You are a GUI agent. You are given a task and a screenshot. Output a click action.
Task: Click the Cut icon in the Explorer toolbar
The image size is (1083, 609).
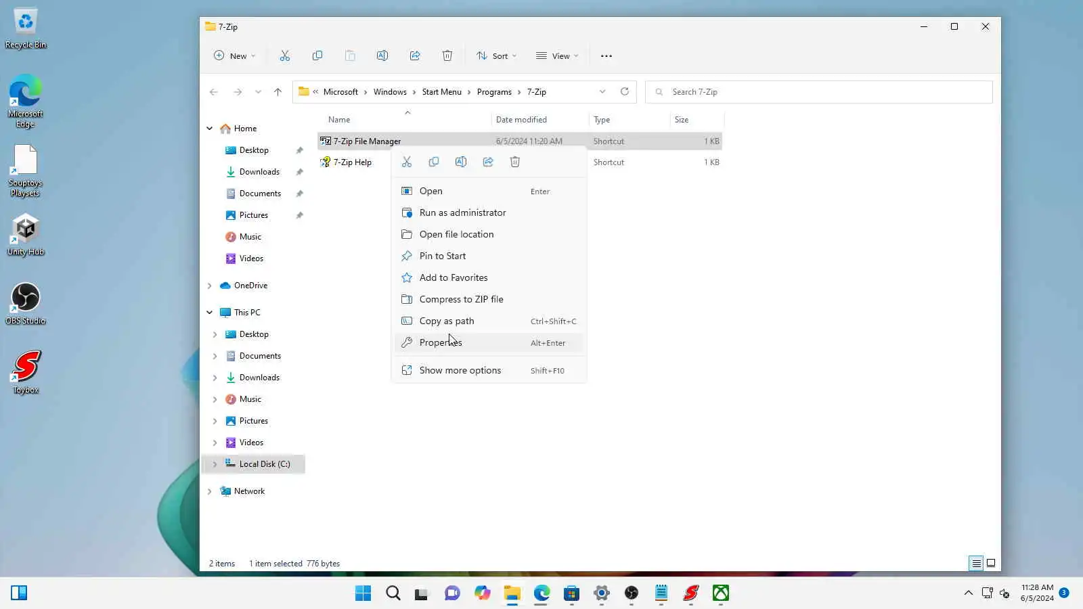(x=285, y=56)
